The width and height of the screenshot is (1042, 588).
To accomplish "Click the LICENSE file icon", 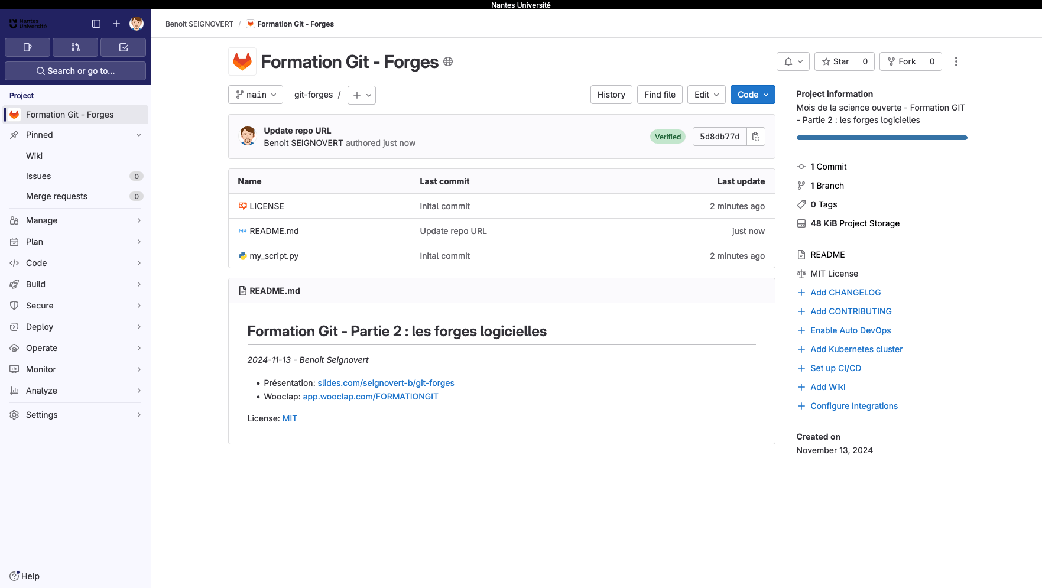I will 242,206.
